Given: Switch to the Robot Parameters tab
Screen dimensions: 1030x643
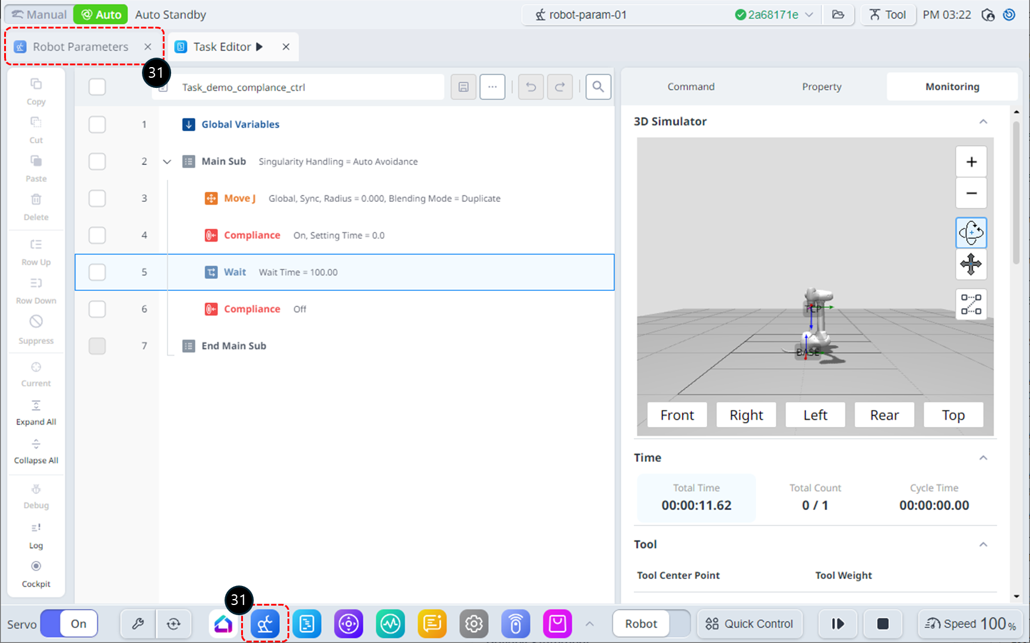Looking at the screenshot, I should coord(80,47).
